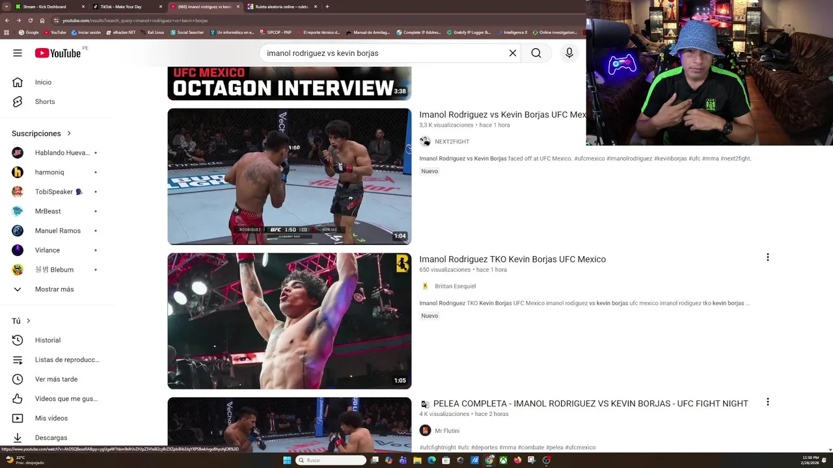Switch to Stream - Kick Dashboard tab
Screen dimensions: 833x468
[x=51, y=6]
